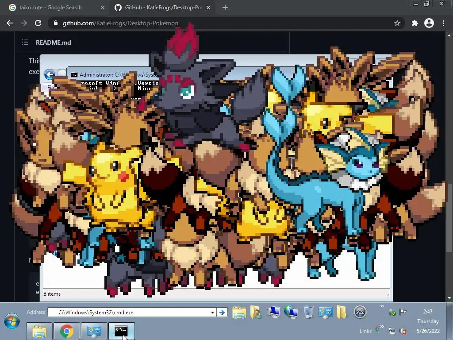Open the plain yellow folder toolbar icon
The width and height of the screenshot is (453, 340).
342,312
